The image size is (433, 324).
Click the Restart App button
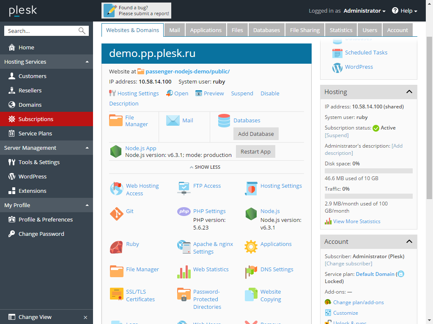(255, 151)
